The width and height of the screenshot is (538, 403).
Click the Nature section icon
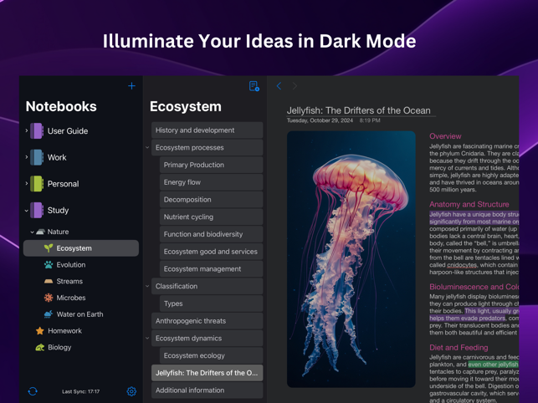coord(40,232)
